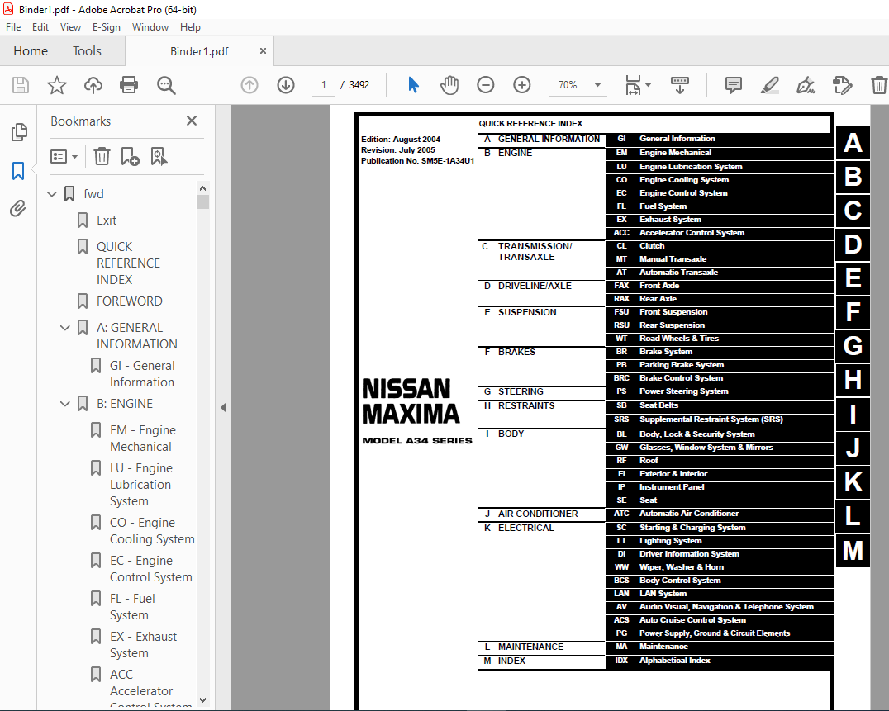
Task: Switch to the Tools tab
Action: tap(87, 51)
